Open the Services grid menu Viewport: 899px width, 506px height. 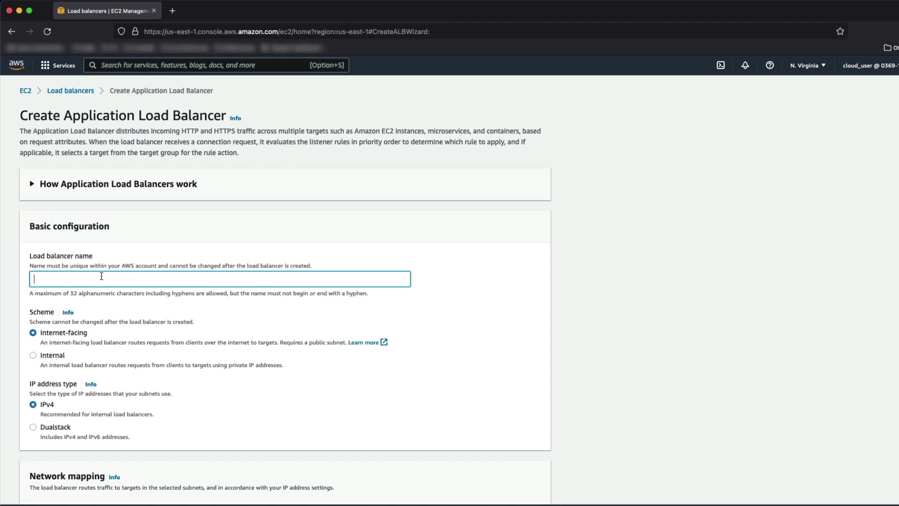(x=58, y=65)
